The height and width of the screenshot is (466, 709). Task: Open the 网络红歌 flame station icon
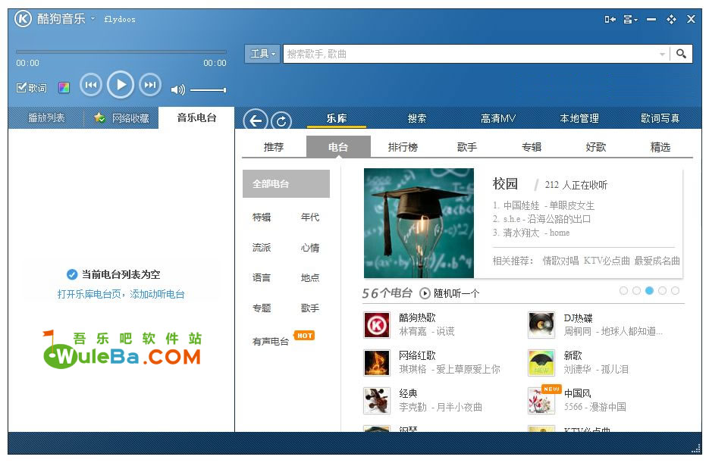tap(377, 363)
